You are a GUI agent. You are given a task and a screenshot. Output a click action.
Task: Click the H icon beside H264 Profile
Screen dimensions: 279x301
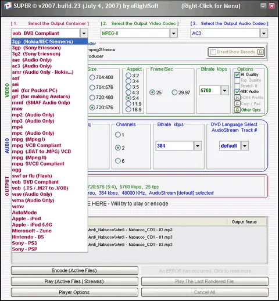pos(237,98)
